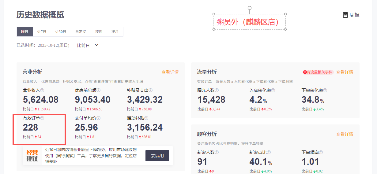Switch to the 近7日 tab
This screenshot has width=377, height=174.
42,32
